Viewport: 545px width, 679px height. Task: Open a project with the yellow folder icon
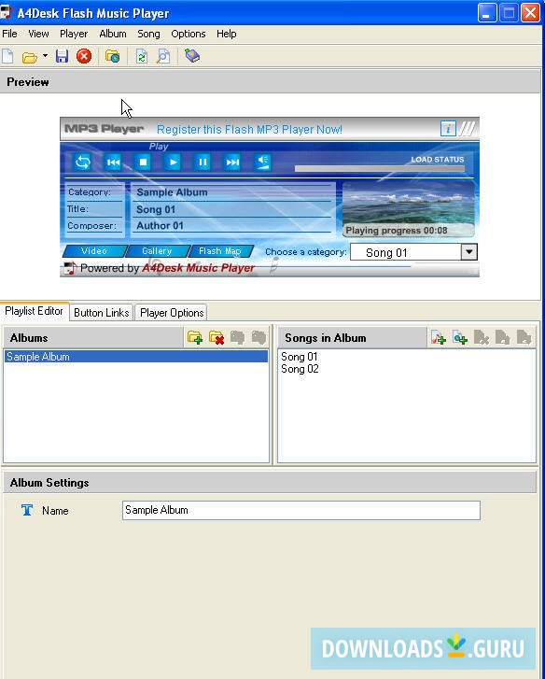pyautogui.click(x=30, y=57)
